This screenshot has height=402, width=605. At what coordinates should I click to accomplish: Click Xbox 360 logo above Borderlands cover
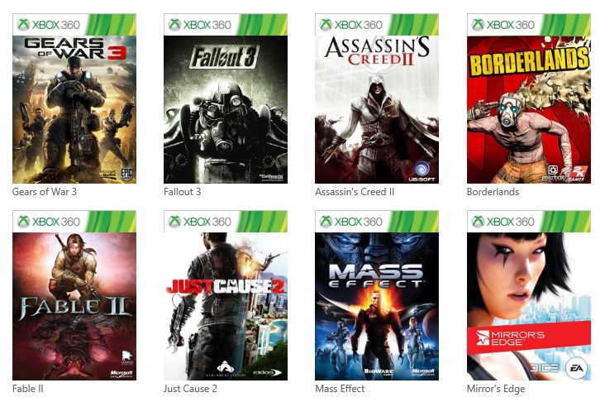(503, 25)
